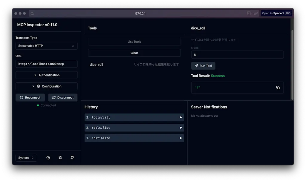Image resolution: width=306 pixels, height=181 pixels.
Task: Click the URL input field
Action: point(46,64)
